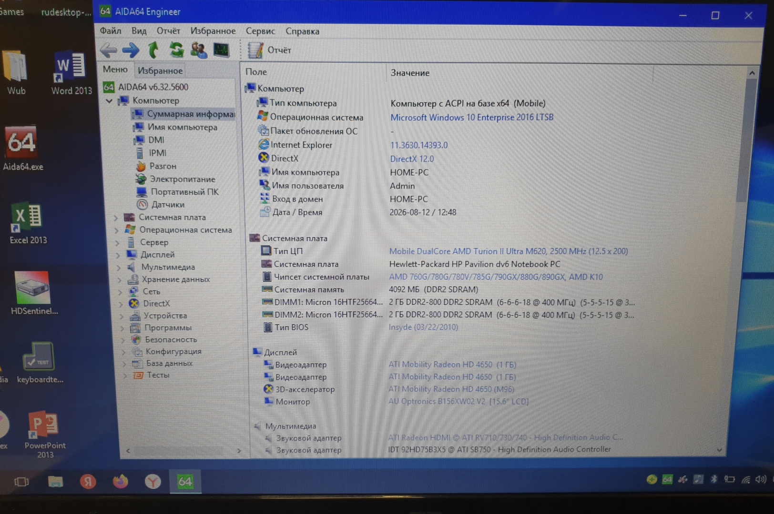Open Insyde (03/22/2010) BIOS link
774x514 pixels.
coord(423,327)
